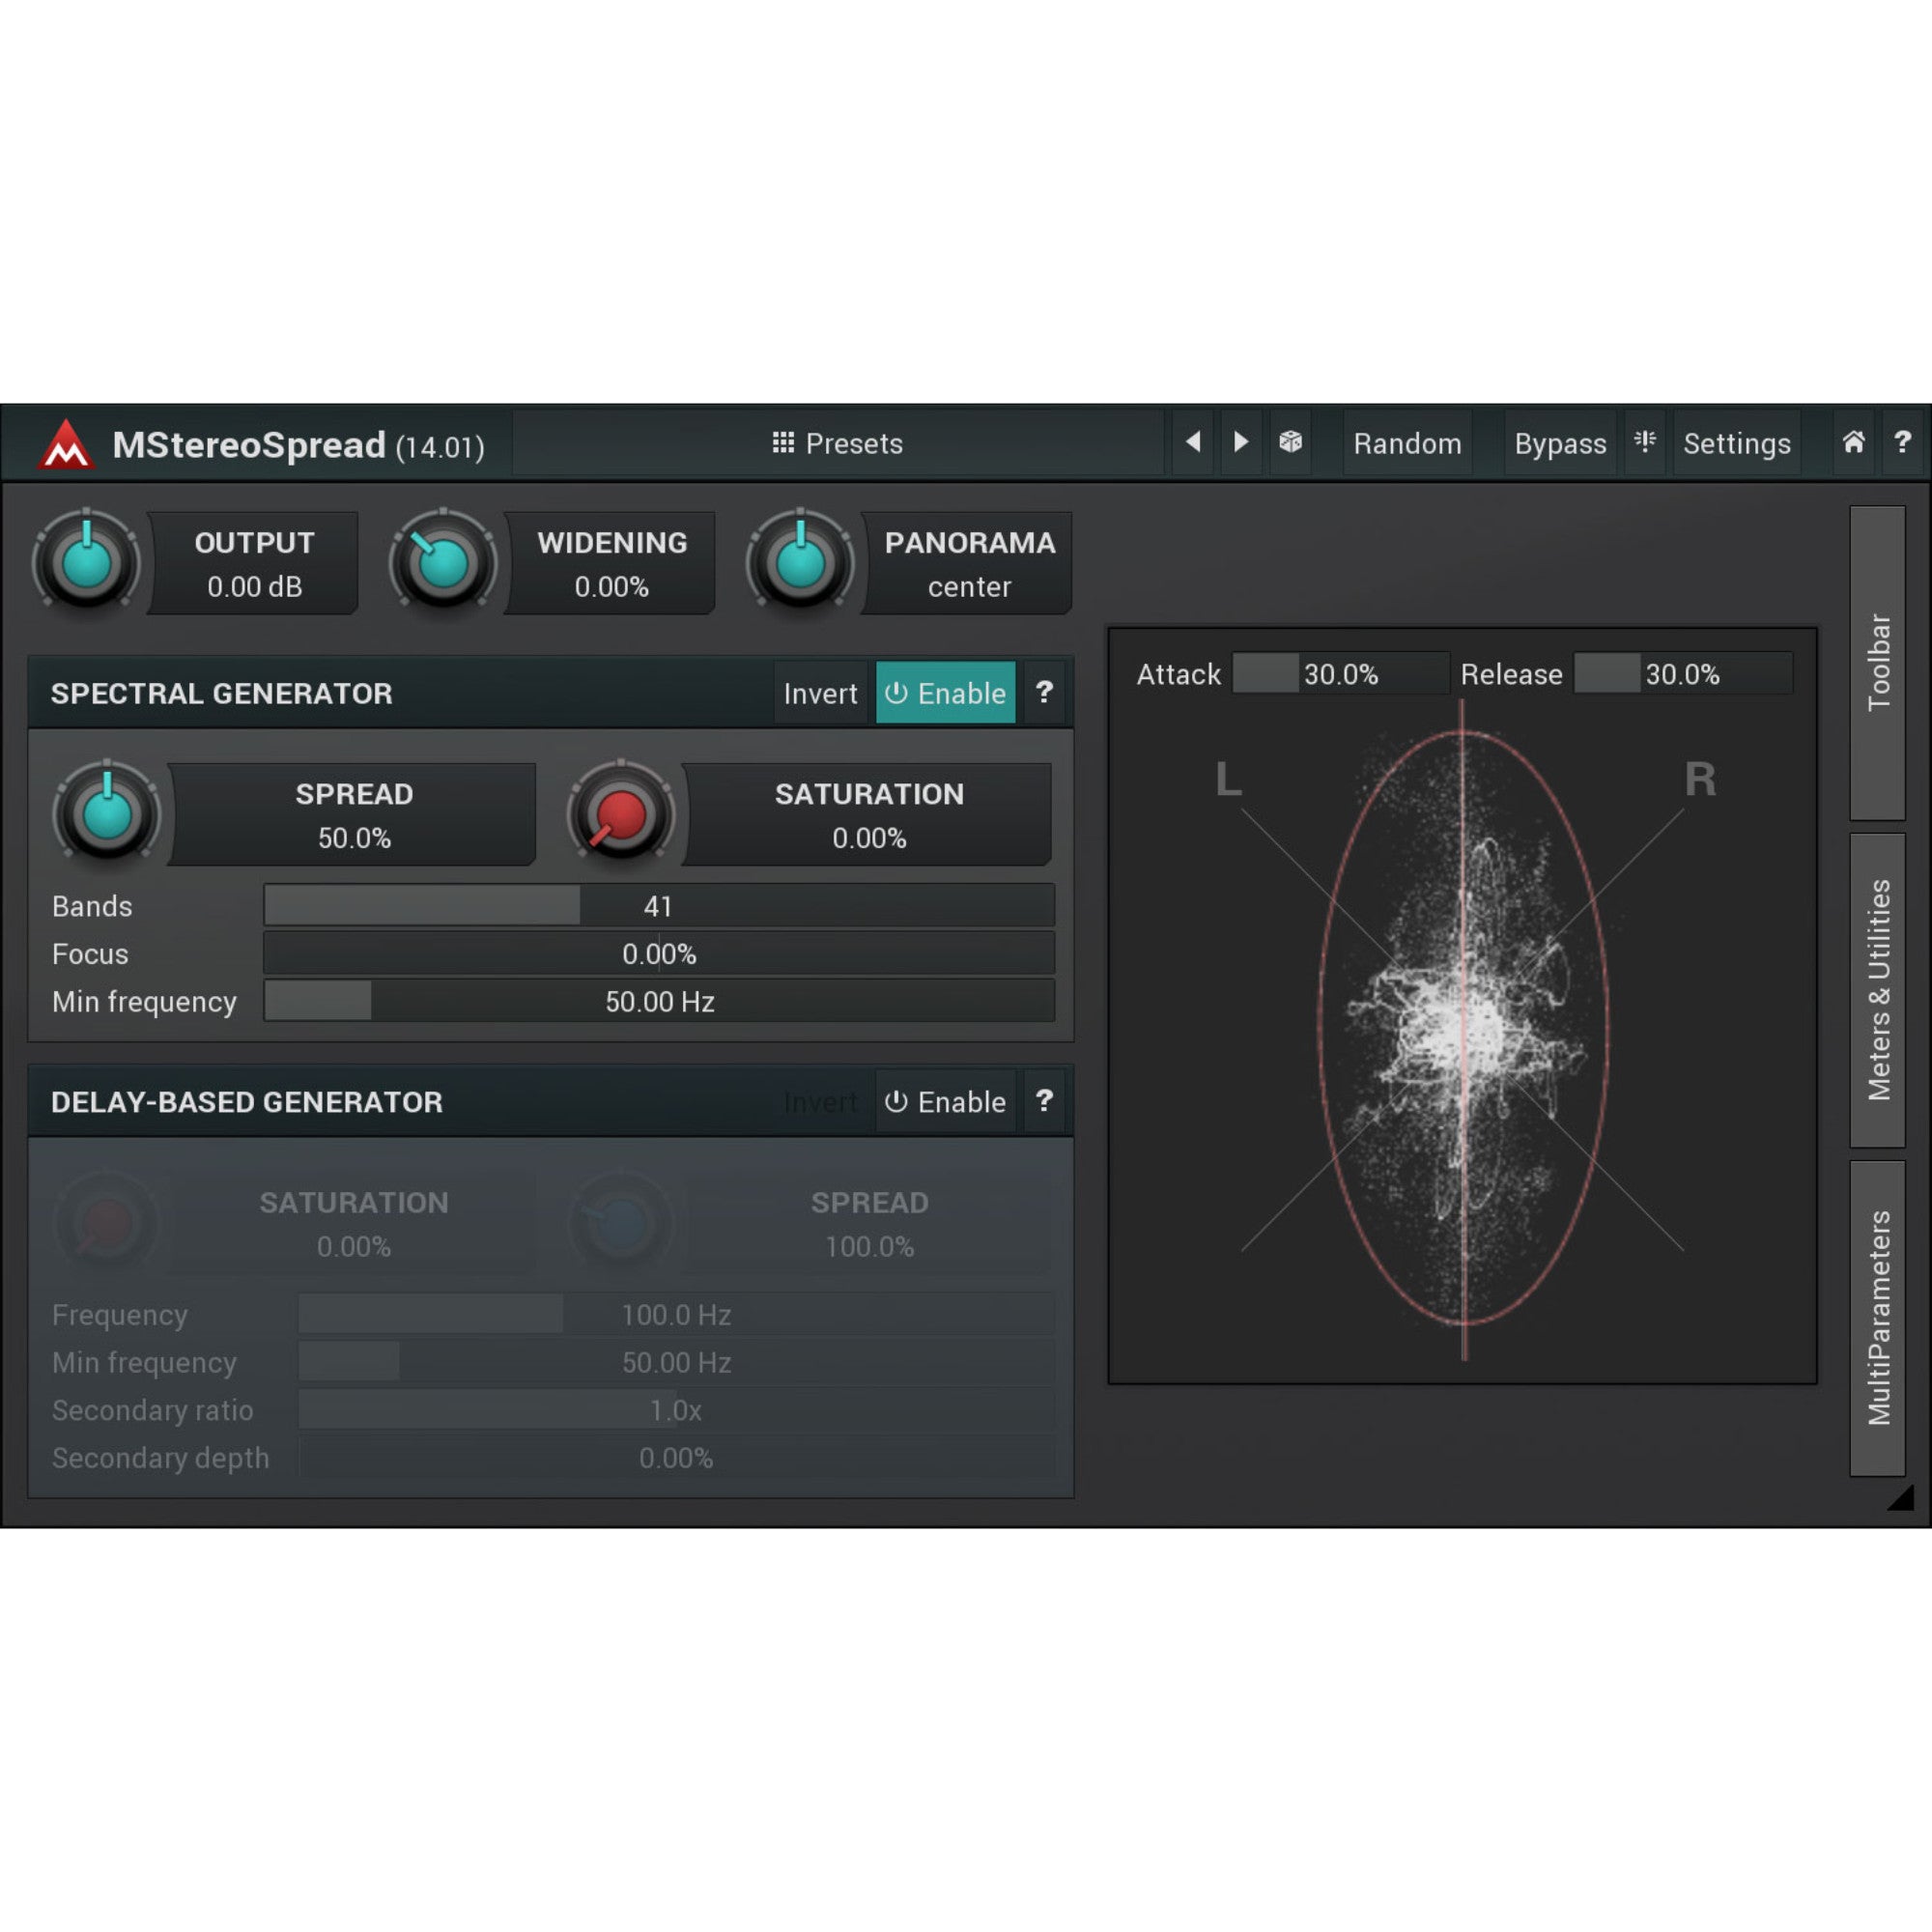Click the Attack 30.0% slider

coord(1340,673)
